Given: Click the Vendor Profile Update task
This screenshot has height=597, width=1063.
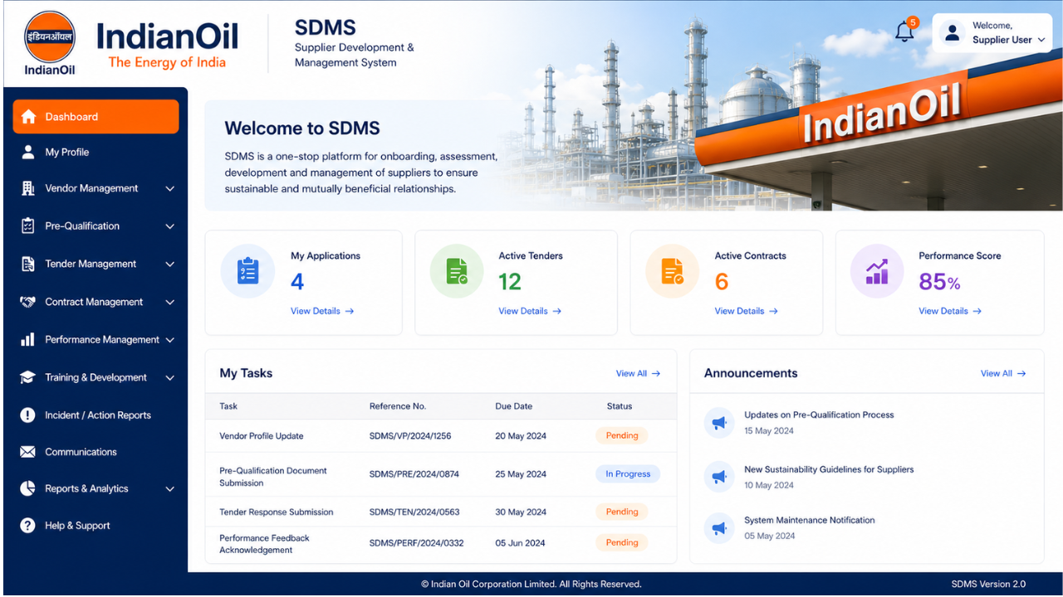Looking at the screenshot, I should click(262, 435).
